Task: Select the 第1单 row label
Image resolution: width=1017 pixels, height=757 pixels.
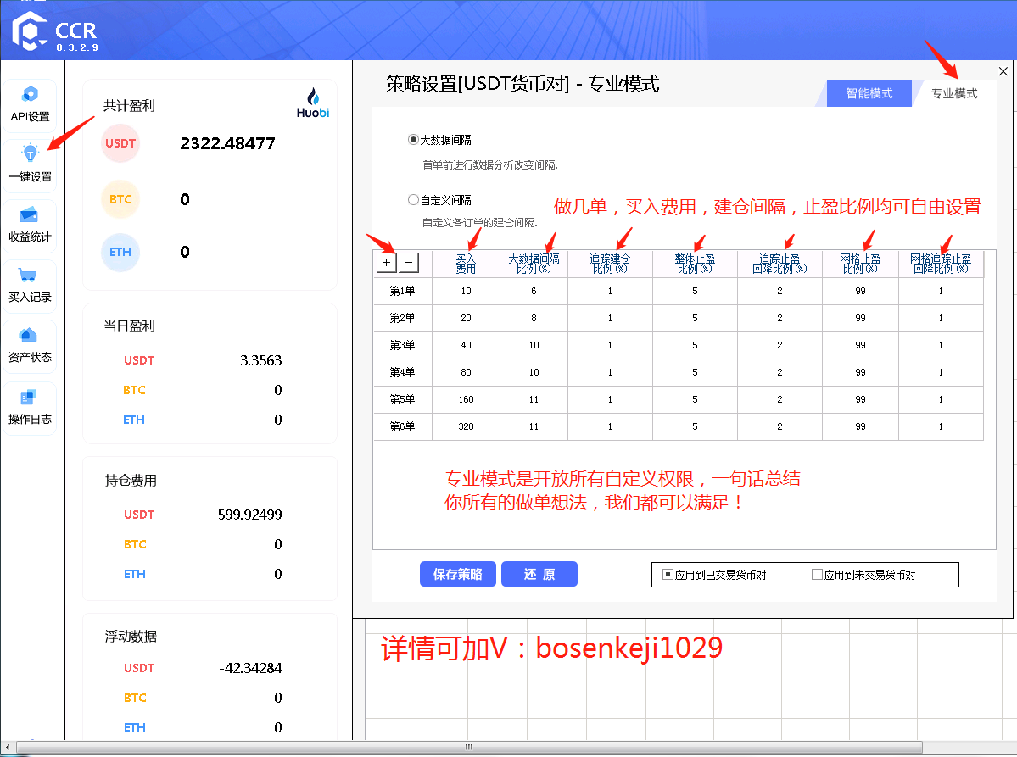Action: click(x=402, y=291)
